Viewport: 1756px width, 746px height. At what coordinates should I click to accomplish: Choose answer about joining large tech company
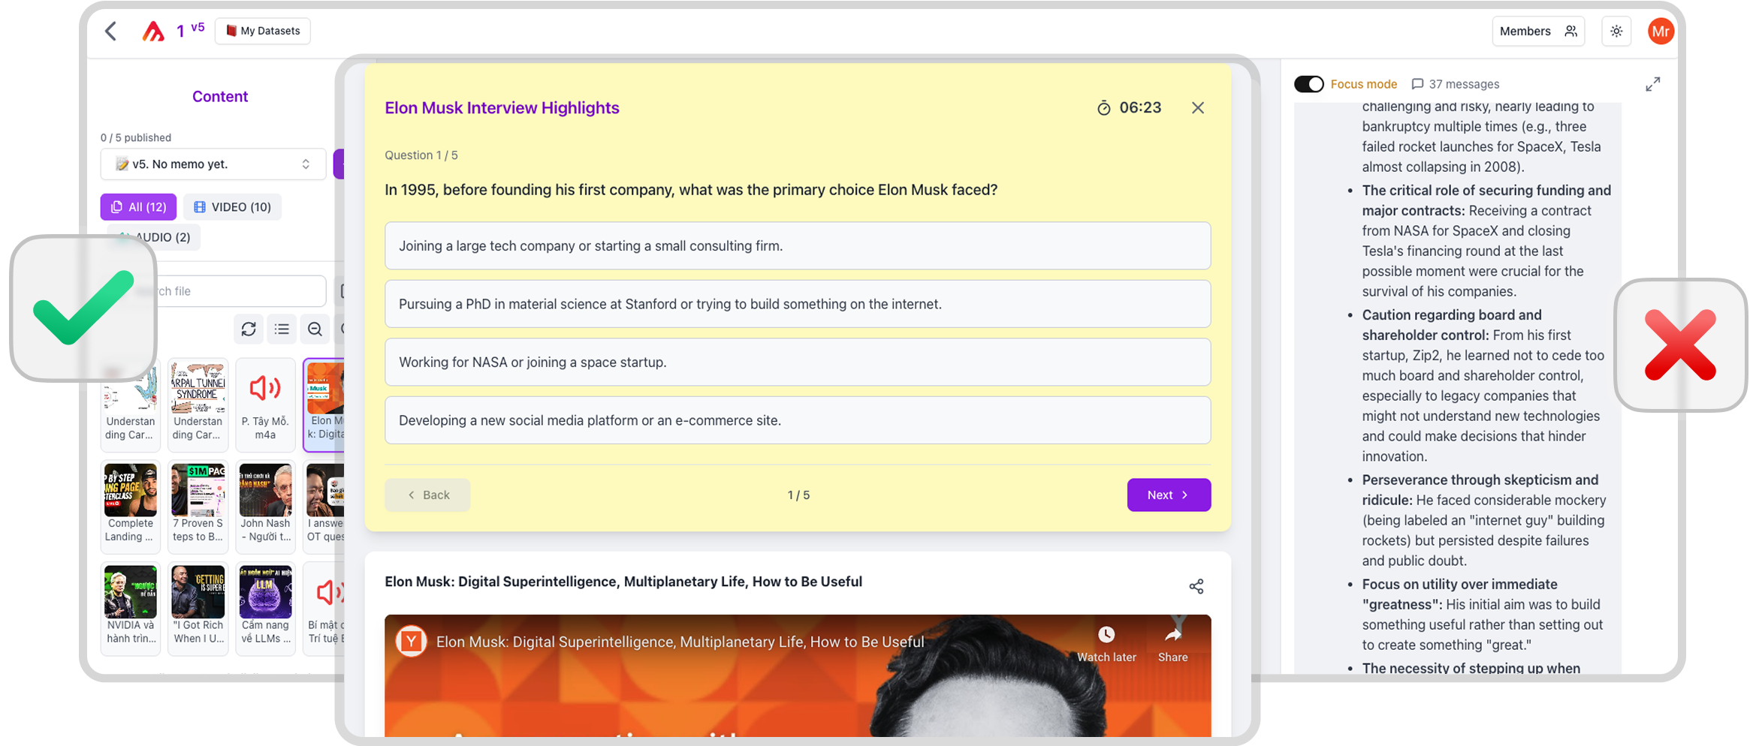pos(798,245)
